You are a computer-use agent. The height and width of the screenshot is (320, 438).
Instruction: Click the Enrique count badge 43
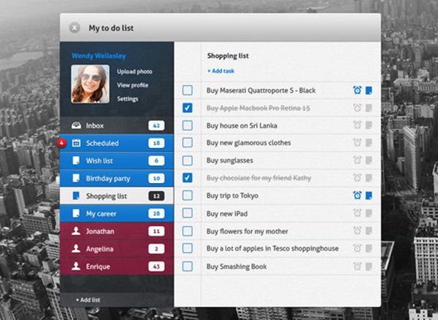[x=156, y=267]
